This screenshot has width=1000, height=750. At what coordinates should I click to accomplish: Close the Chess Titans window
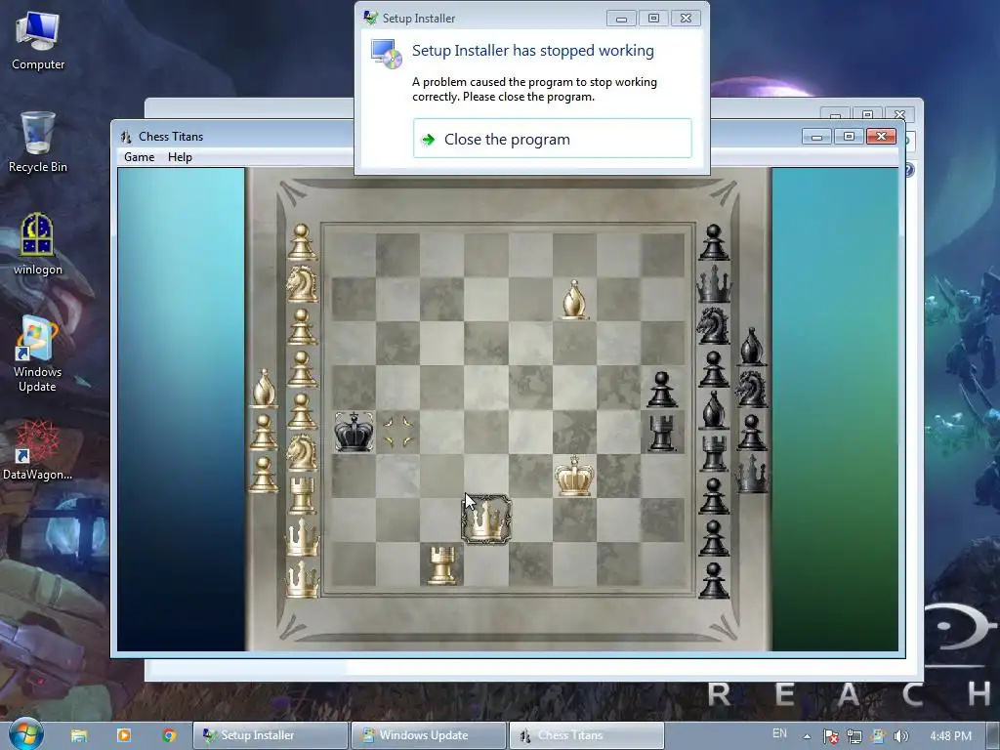coord(882,136)
